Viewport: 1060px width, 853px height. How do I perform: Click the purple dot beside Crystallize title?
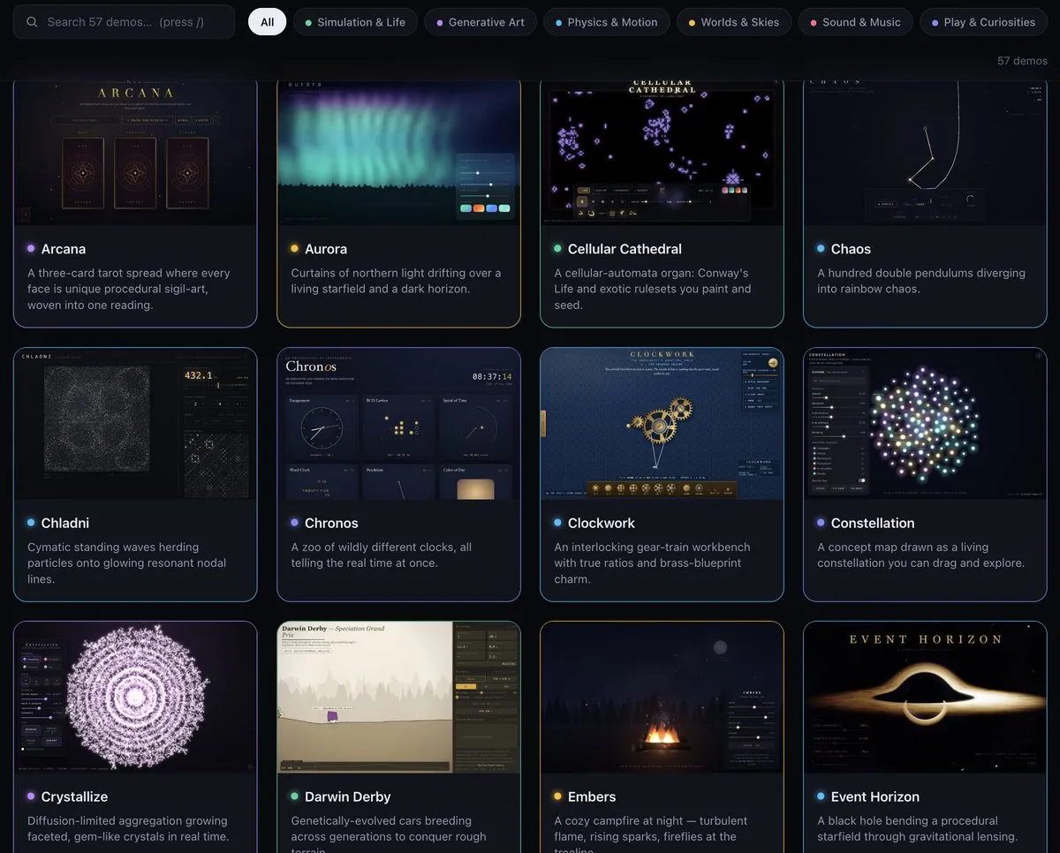click(31, 796)
